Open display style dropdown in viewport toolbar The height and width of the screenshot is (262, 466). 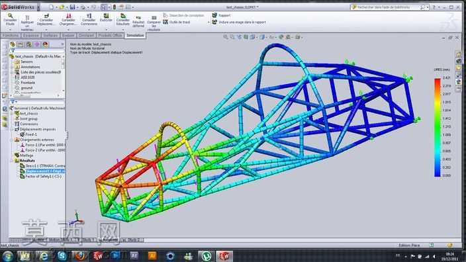(x=266, y=37)
